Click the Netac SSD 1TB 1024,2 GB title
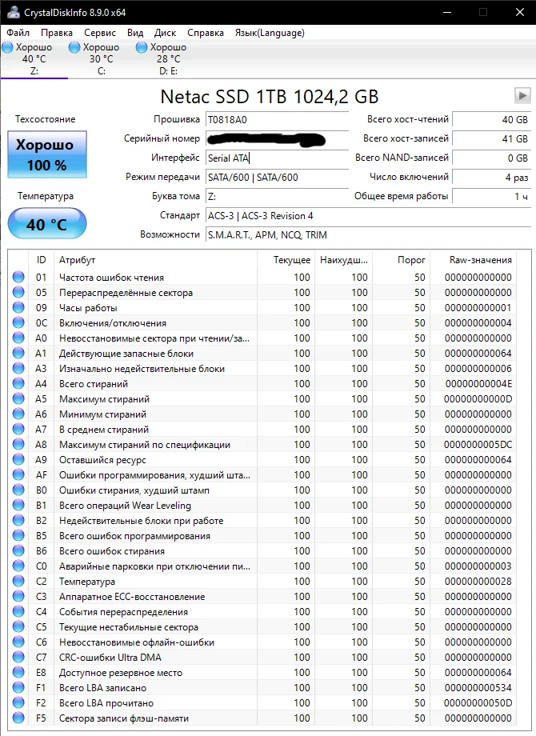The width and height of the screenshot is (536, 736). point(270,97)
